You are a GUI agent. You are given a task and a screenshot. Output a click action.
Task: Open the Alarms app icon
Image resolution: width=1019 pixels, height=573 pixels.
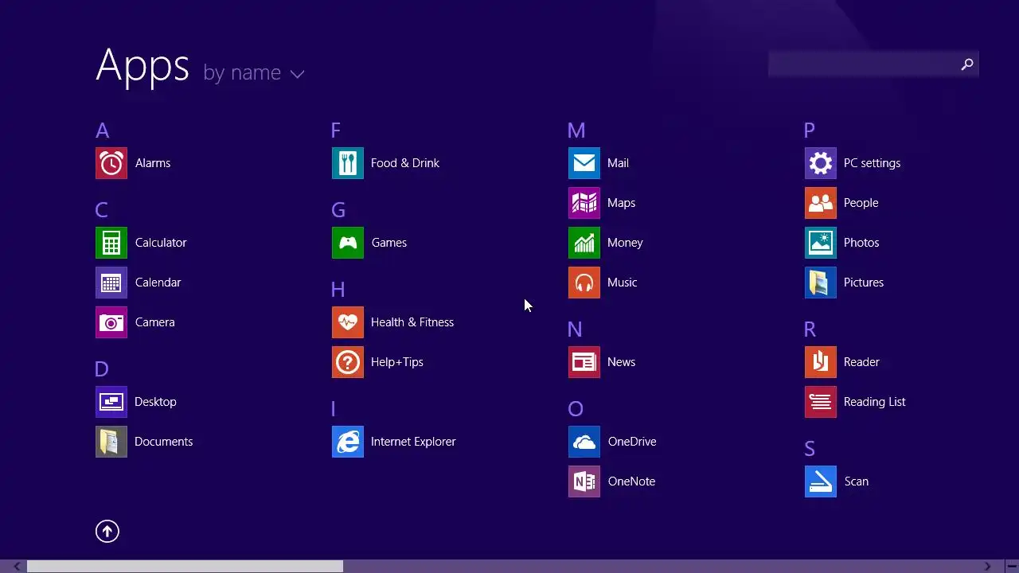click(x=111, y=163)
